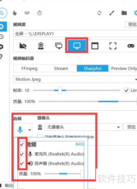Choose the game controller capture icon
This screenshot has height=189, width=137.
pyautogui.click(x=131, y=46)
